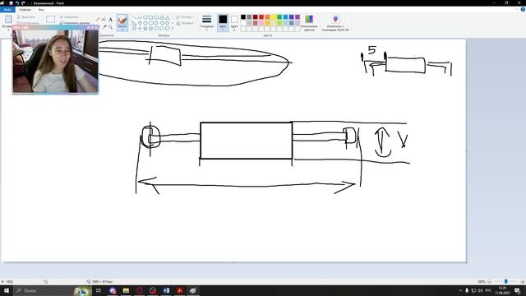The image size is (526, 296).
Task: Select the Pencil tool
Action: click(x=98, y=20)
